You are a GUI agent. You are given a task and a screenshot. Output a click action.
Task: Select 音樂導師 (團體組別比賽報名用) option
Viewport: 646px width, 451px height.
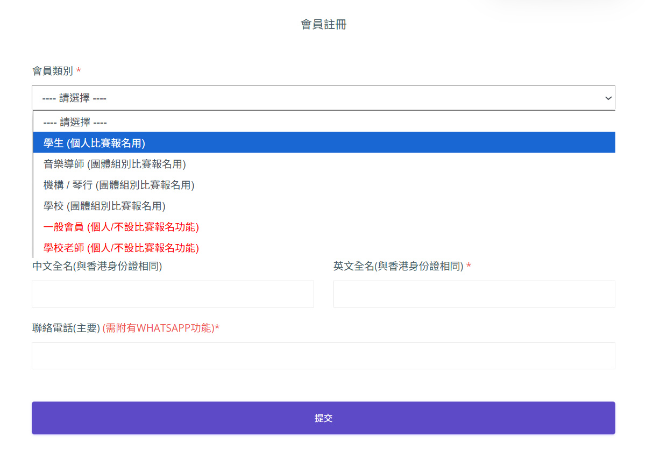[x=324, y=164]
